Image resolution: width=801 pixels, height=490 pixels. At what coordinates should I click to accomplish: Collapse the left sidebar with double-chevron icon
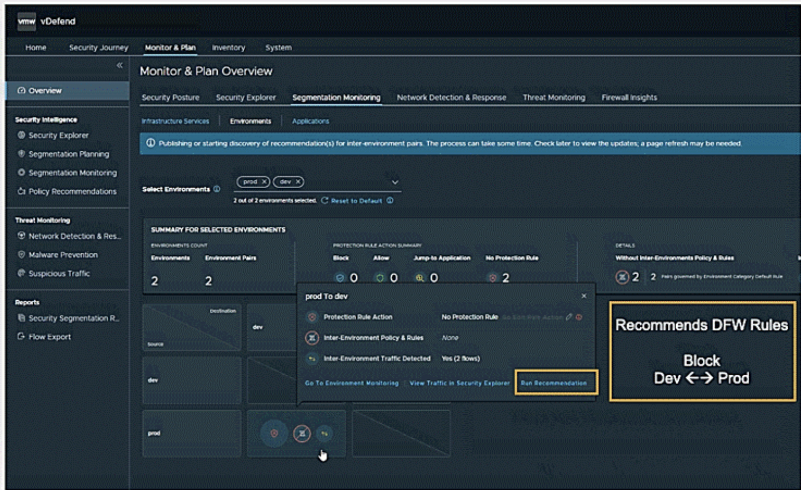click(x=119, y=66)
